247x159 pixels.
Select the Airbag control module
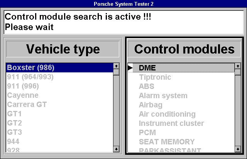tap(151, 105)
